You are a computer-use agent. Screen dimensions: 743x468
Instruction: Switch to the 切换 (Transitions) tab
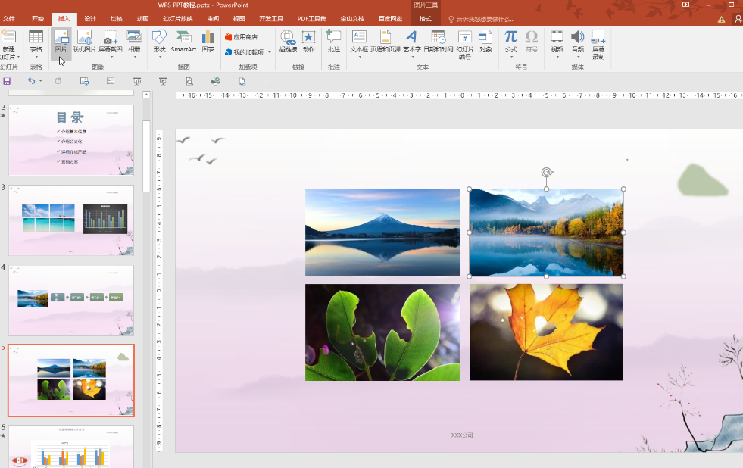point(116,19)
